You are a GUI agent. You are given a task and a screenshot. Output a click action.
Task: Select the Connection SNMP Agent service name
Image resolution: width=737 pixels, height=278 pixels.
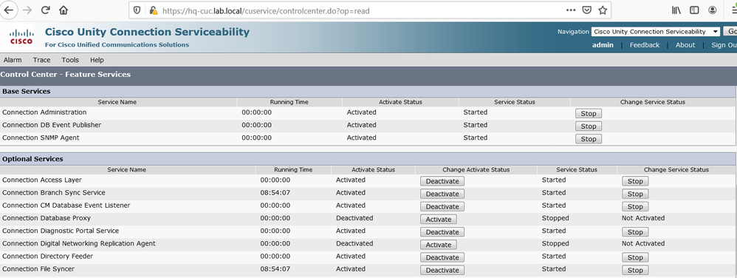(x=41, y=138)
